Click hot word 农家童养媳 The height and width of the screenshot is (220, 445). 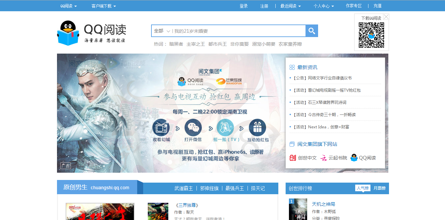[290, 44]
